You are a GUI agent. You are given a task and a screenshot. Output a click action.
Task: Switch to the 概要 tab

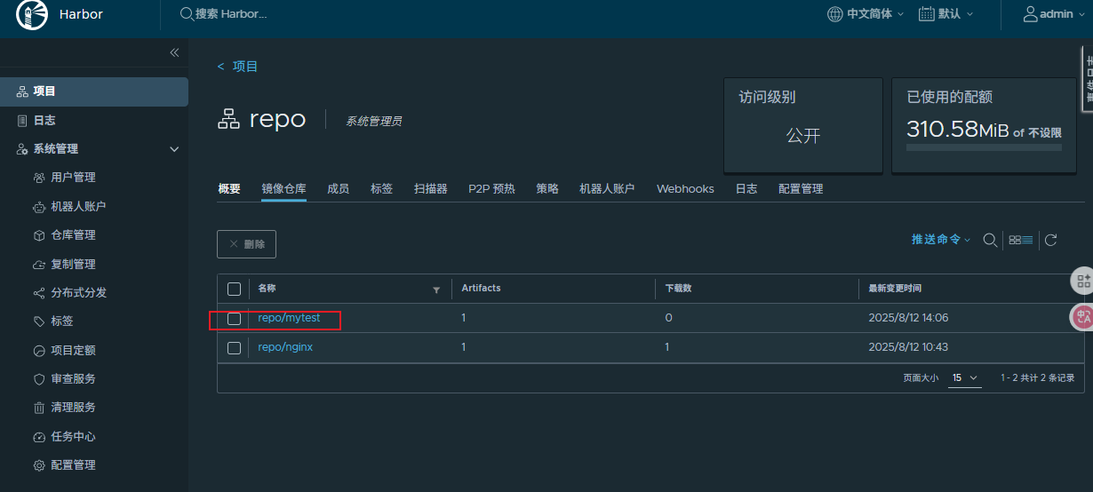pyautogui.click(x=229, y=189)
